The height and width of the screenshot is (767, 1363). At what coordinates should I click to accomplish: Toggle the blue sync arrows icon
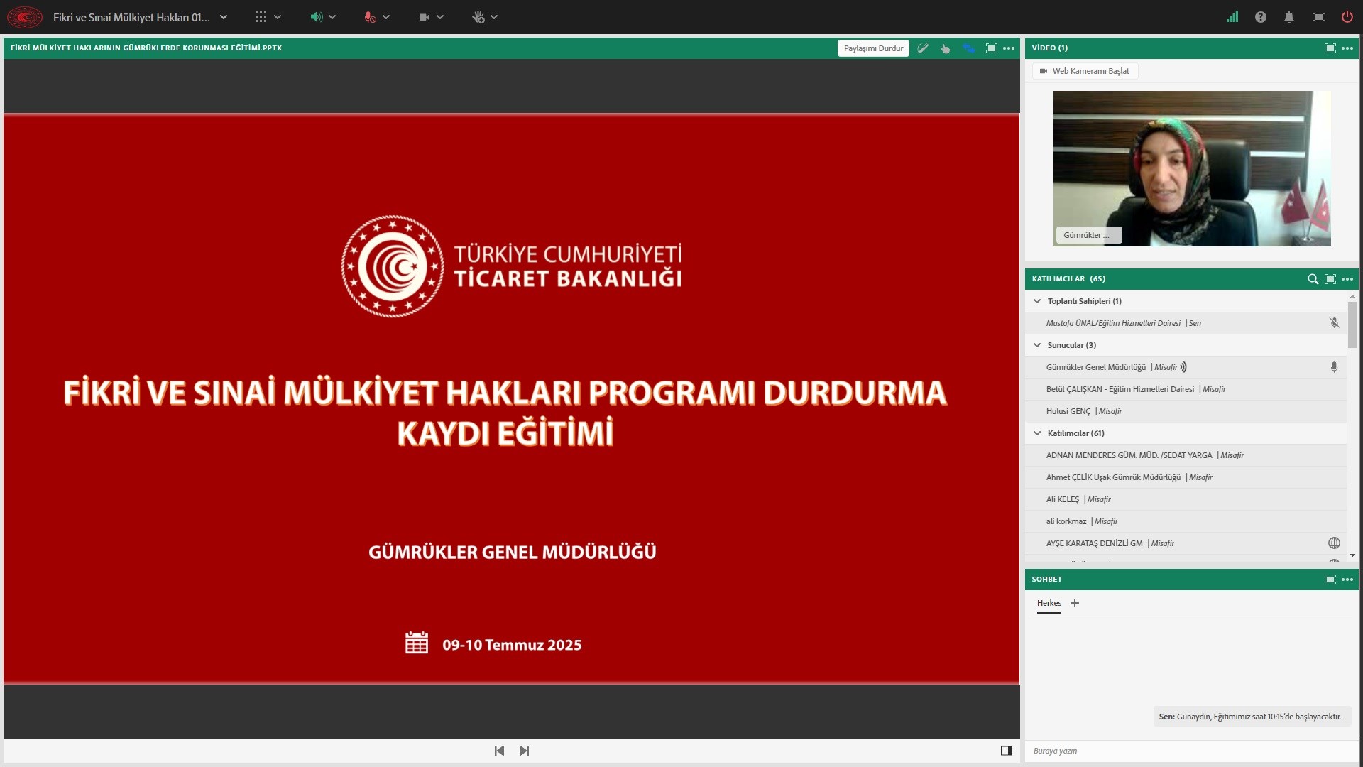click(x=969, y=48)
